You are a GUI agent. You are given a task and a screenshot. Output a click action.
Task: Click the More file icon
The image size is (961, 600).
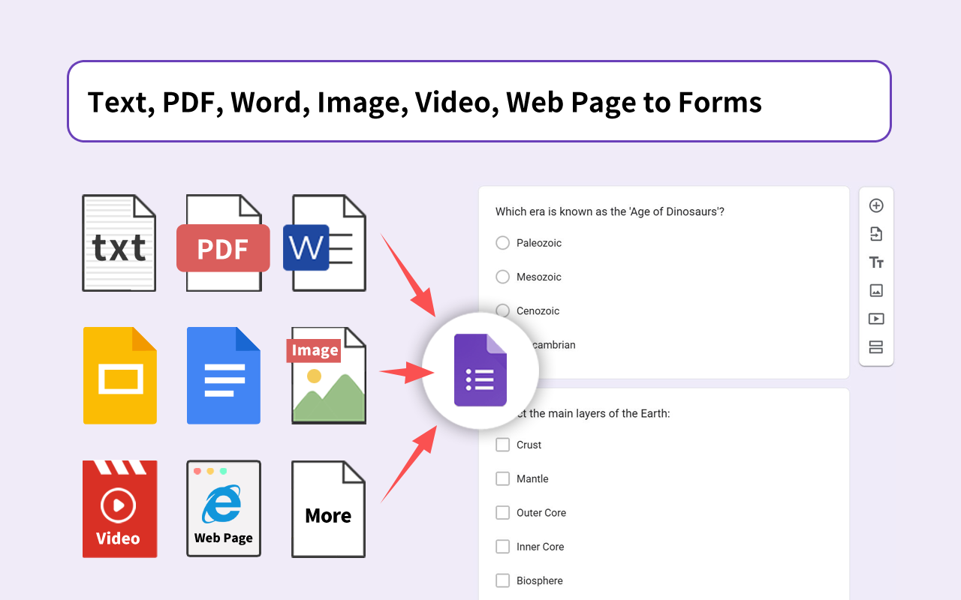(328, 508)
